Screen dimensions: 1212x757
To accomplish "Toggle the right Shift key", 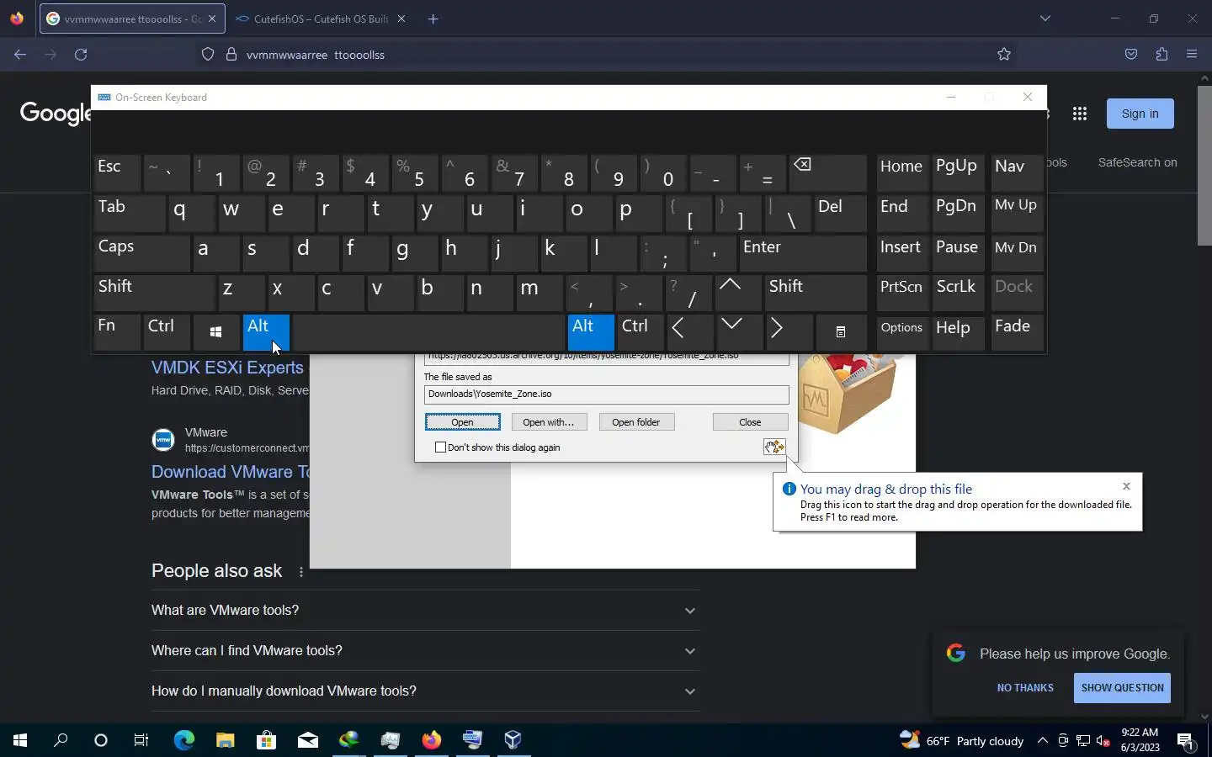I will coord(815,293).
